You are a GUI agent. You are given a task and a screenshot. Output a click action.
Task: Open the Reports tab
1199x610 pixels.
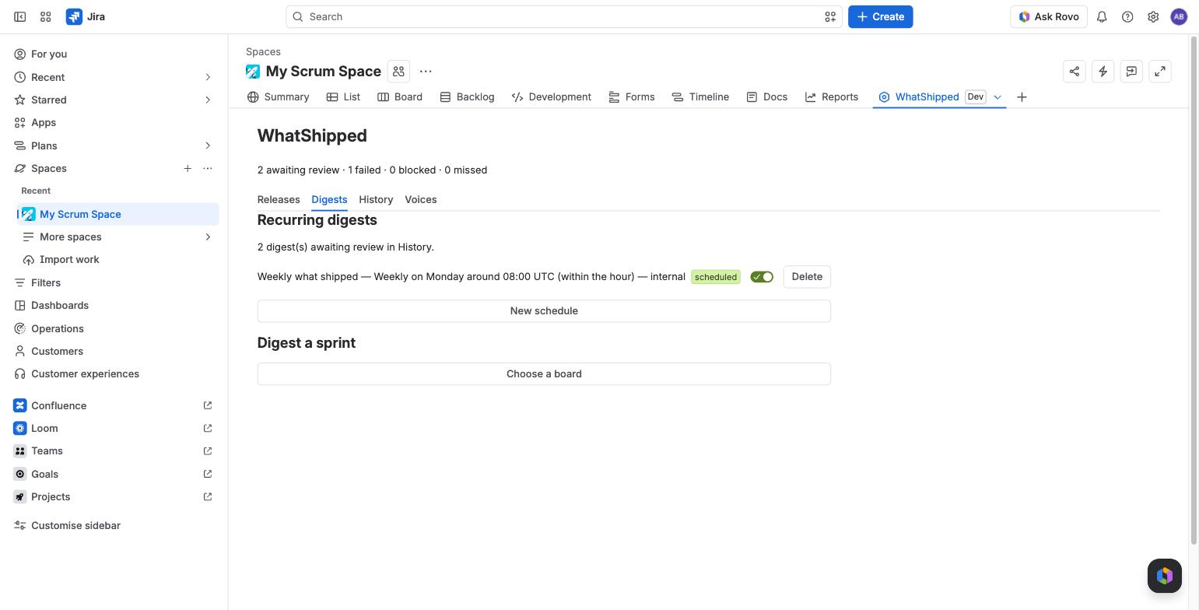(x=832, y=96)
